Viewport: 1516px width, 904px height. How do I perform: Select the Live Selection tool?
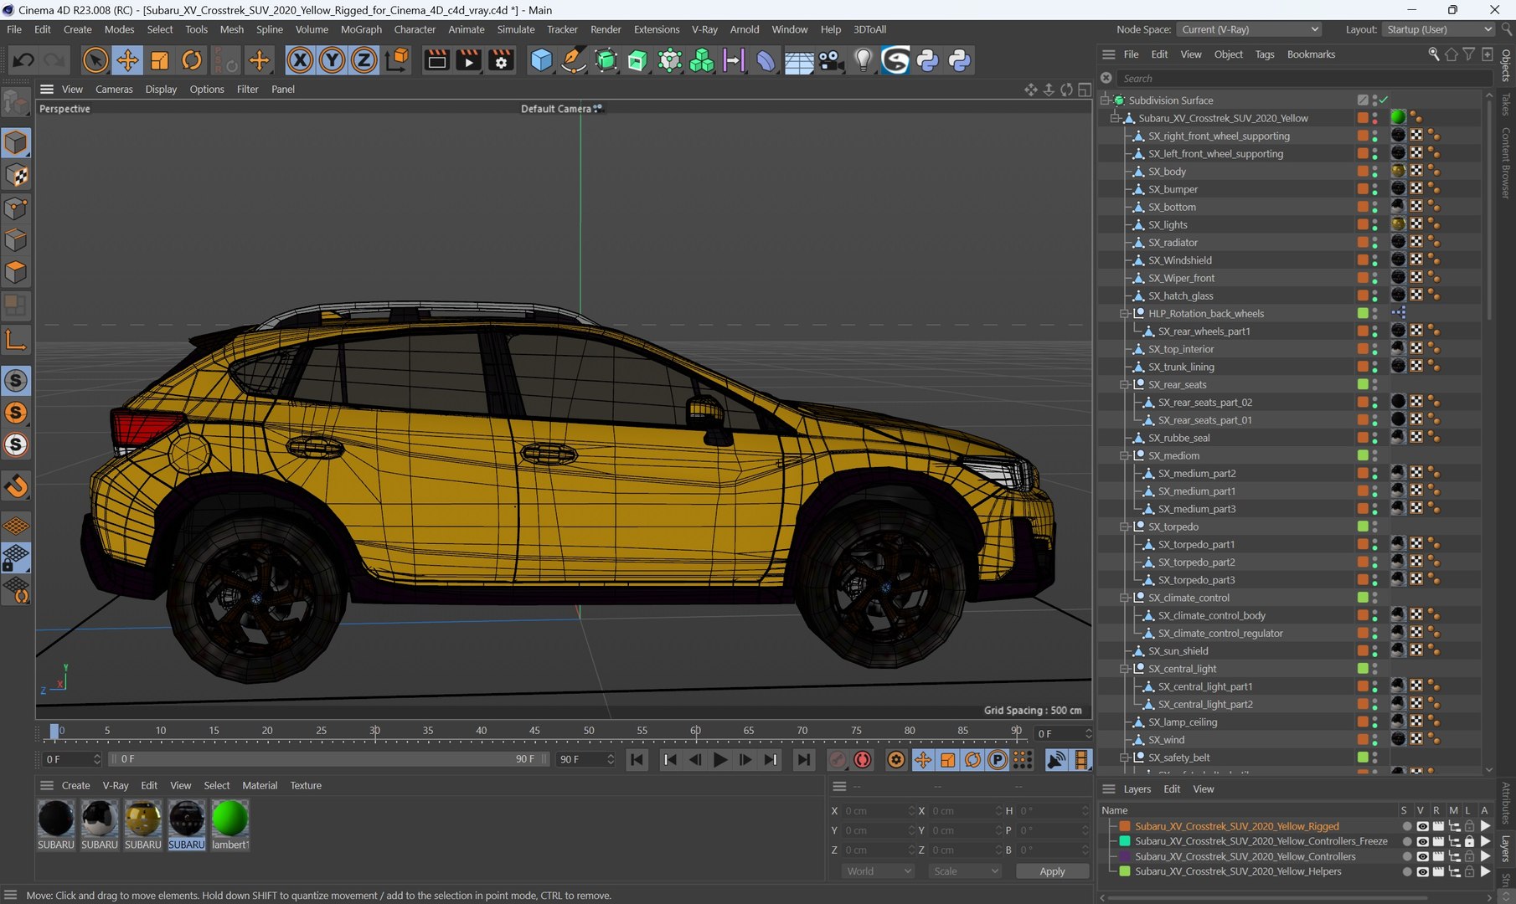(95, 60)
